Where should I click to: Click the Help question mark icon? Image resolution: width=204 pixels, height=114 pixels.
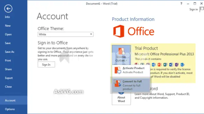[x=181, y=3]
